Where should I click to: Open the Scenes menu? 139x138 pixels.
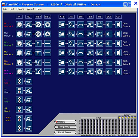point(20,9)
